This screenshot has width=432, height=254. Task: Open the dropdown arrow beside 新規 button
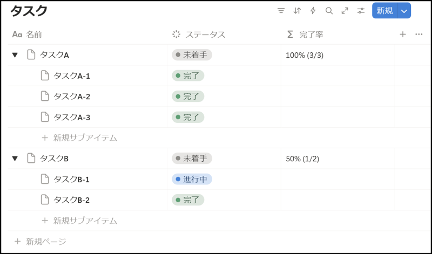click(x=404, y=11)
